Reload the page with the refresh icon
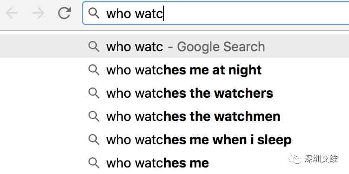The height and width of the screenshot is (174, 349). click(x=65, y=13)
